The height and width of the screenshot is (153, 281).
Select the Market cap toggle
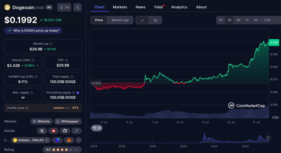tap(120, 20)
